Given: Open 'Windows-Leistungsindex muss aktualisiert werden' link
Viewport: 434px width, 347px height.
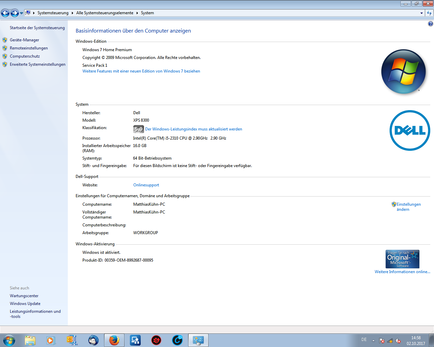Looking at the screenshot, I should [x=194, y=129].
